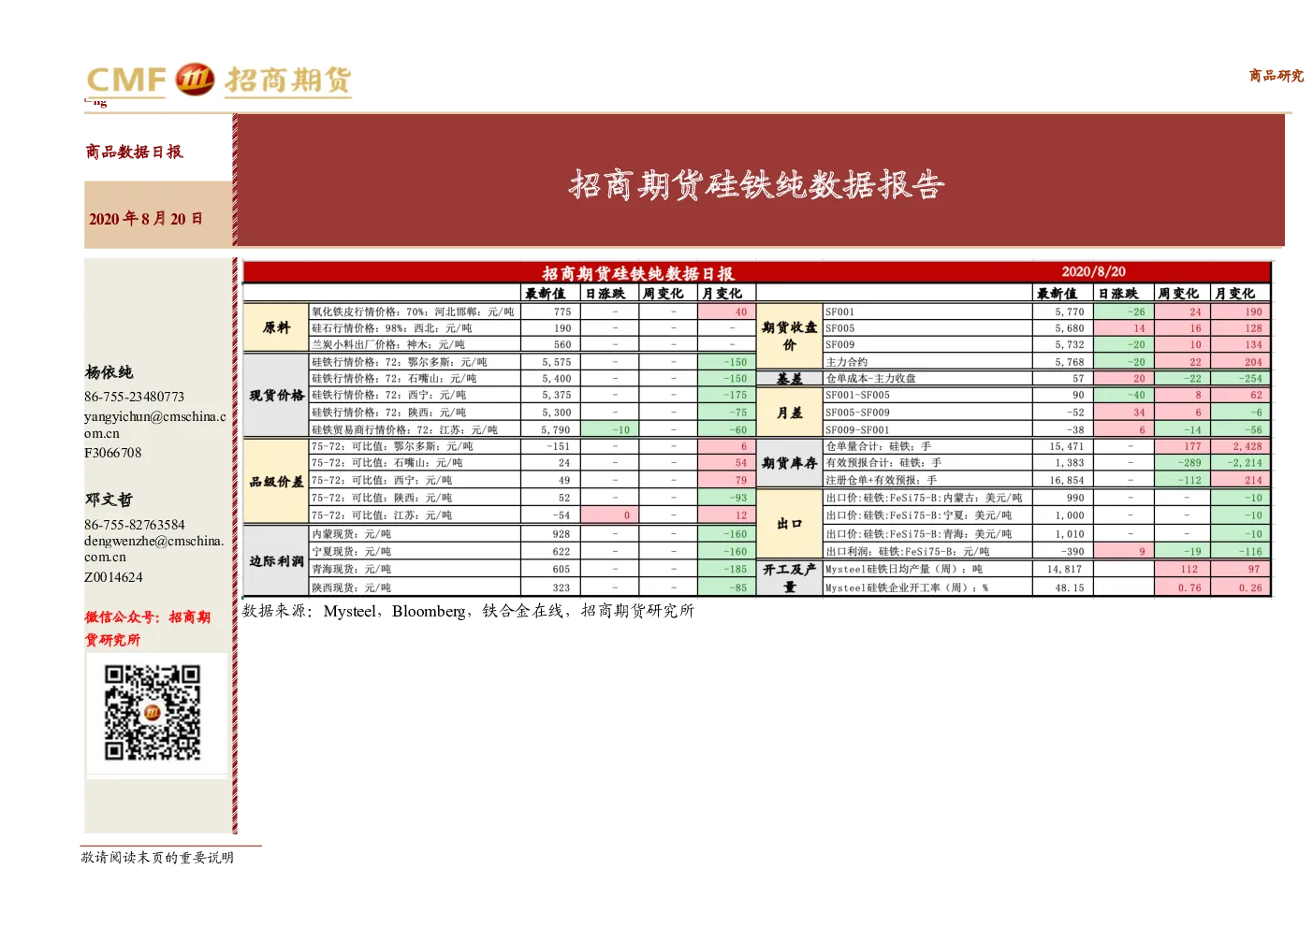Click the 微信公众号：招商期货研究所 label
Screen dimensions: 1313x928
click(x=148, y=629)
